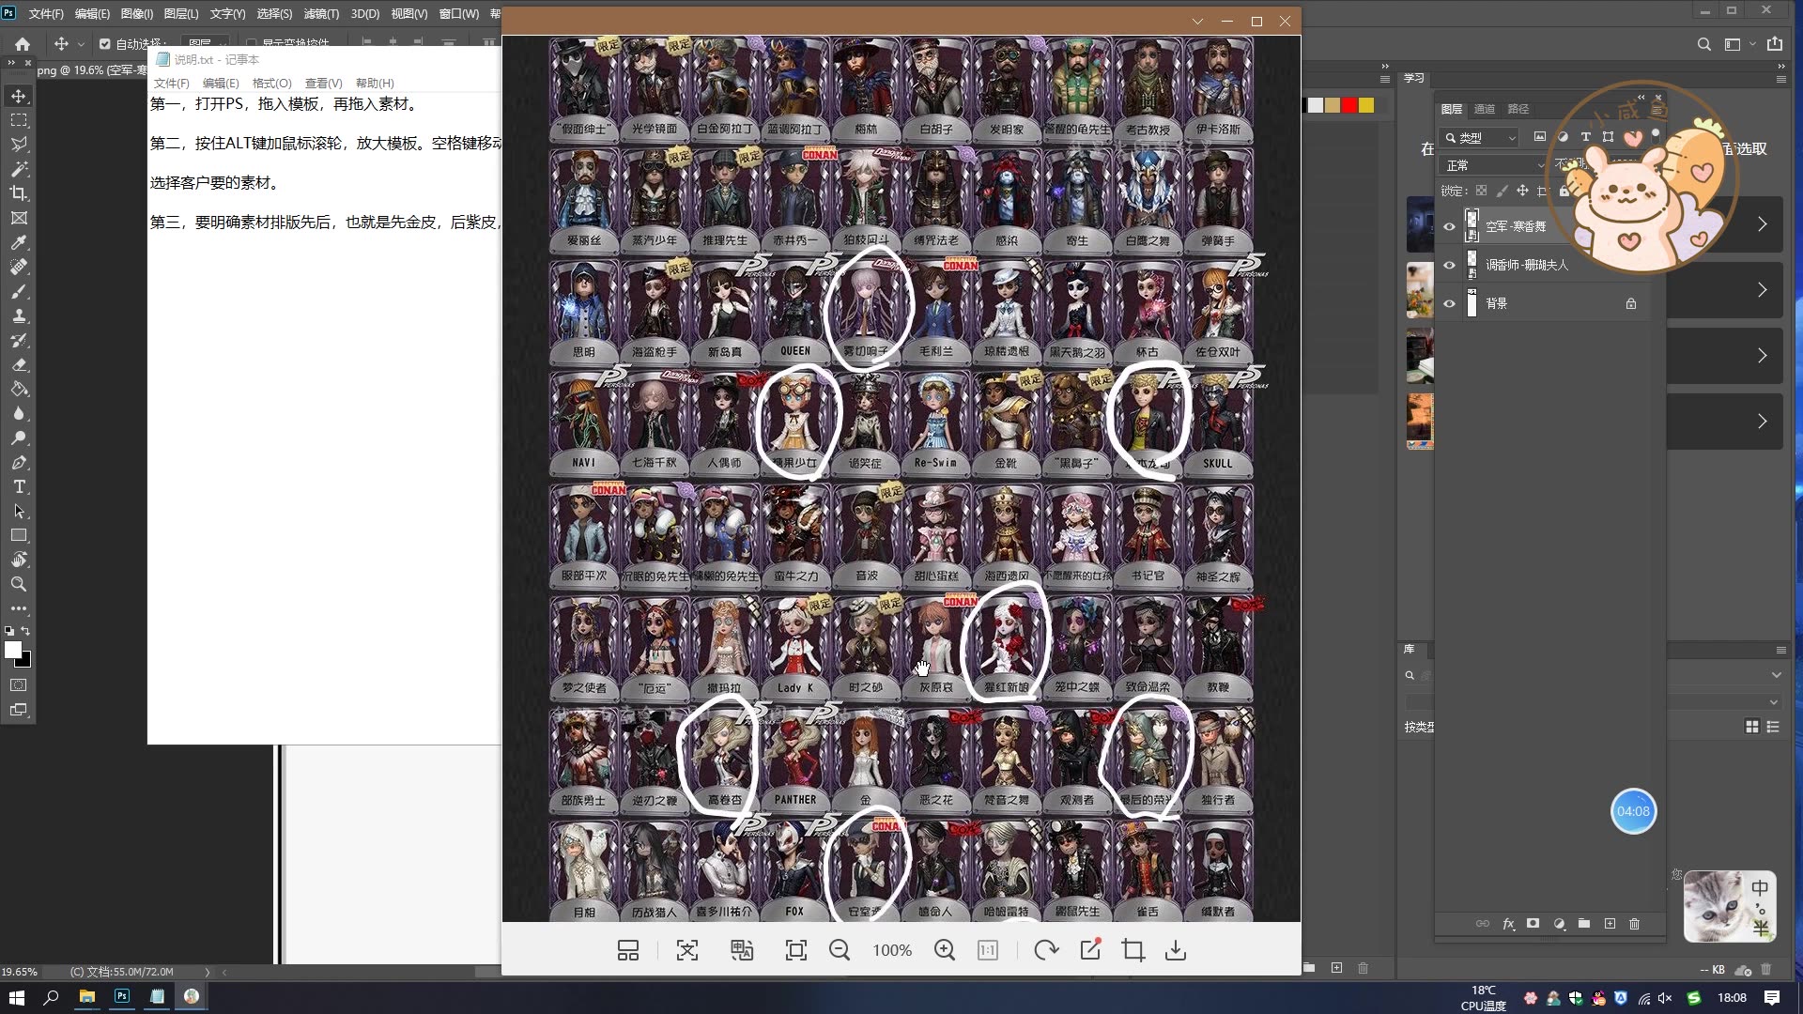This screenshot has width=1803, height=1014.
Task: Open blend mode dropdown 正常
Action: click(1494, 165)
